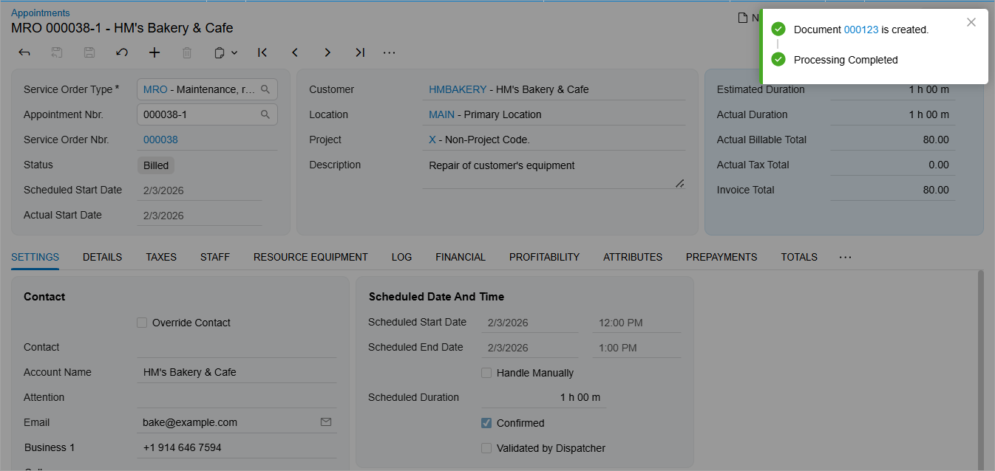The height and width of the screenshot is (471, 995).
Task: Switch to the Settings tab
Action: pos(35,257)
